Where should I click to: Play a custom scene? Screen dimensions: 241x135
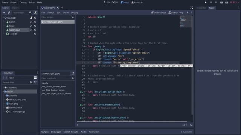click(227, 3)
